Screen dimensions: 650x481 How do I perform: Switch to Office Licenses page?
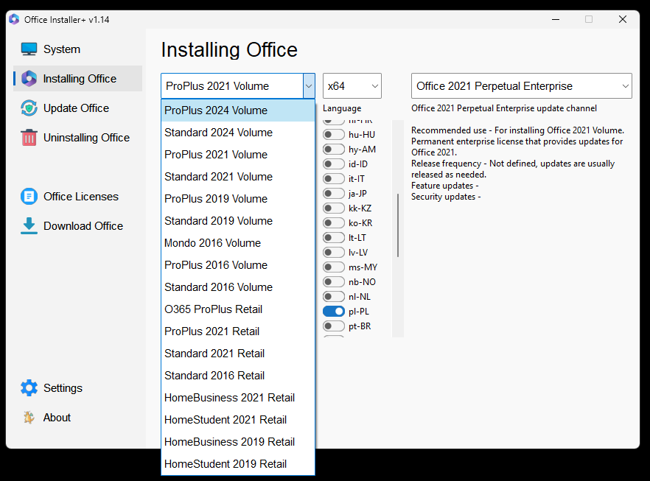pos(81,197)
